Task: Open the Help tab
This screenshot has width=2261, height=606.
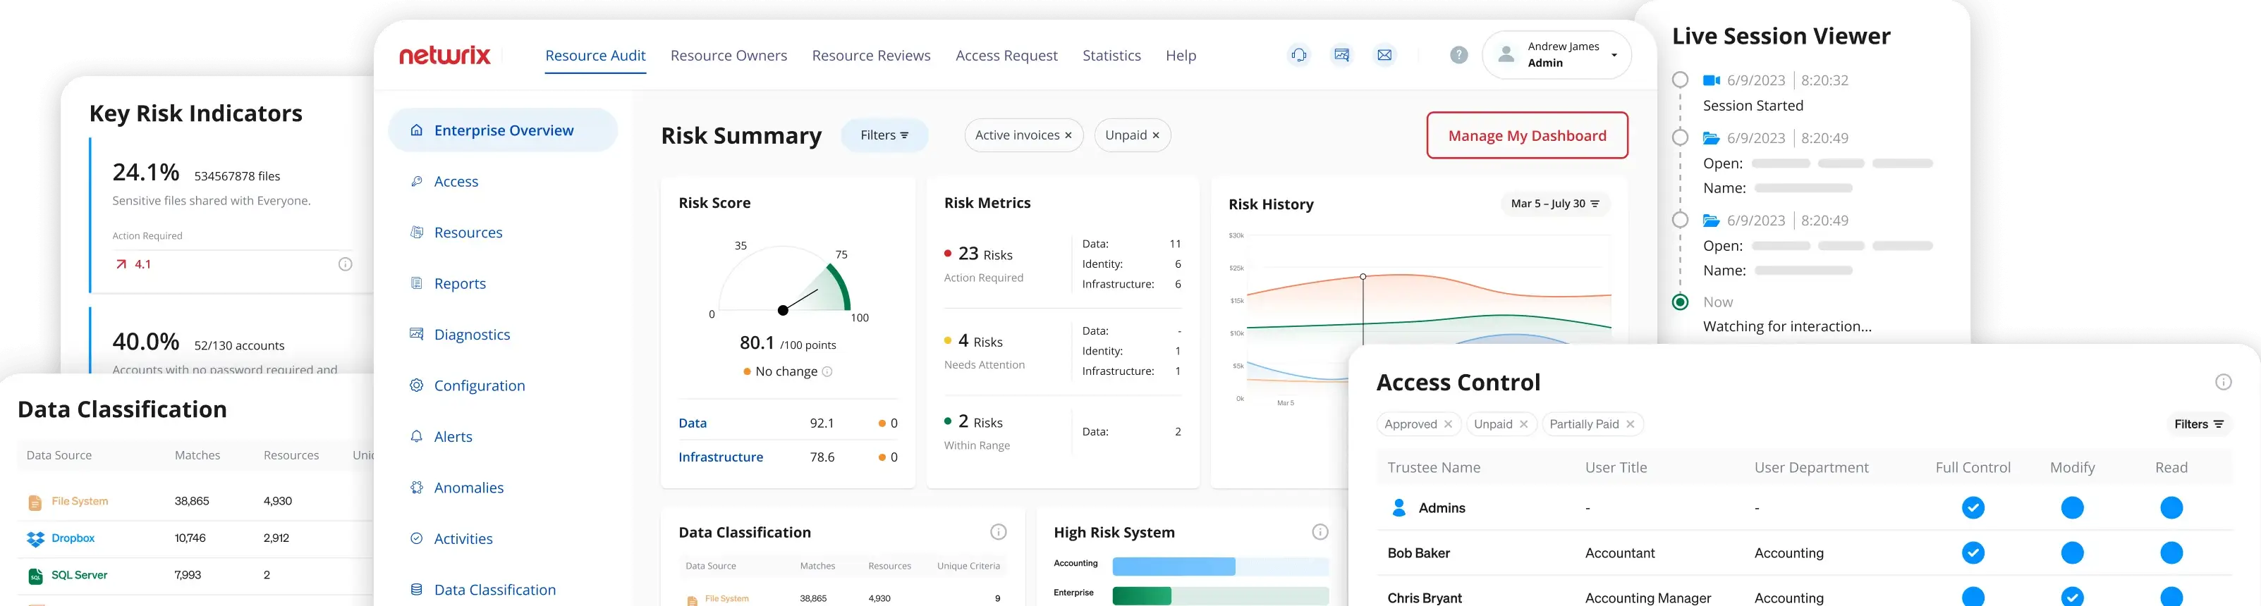Action: (1181, 55)
